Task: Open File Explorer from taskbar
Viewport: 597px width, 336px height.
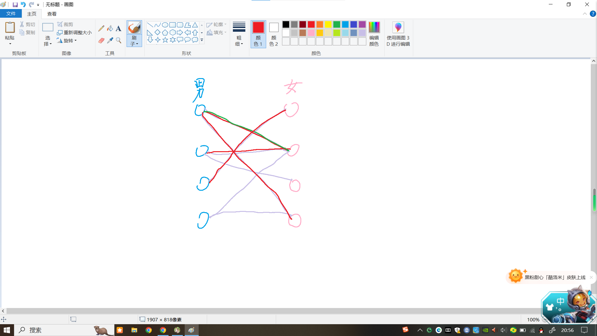Action: coord(134,330)
